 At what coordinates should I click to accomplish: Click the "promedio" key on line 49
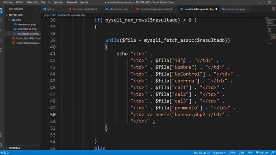click(186, 108)
